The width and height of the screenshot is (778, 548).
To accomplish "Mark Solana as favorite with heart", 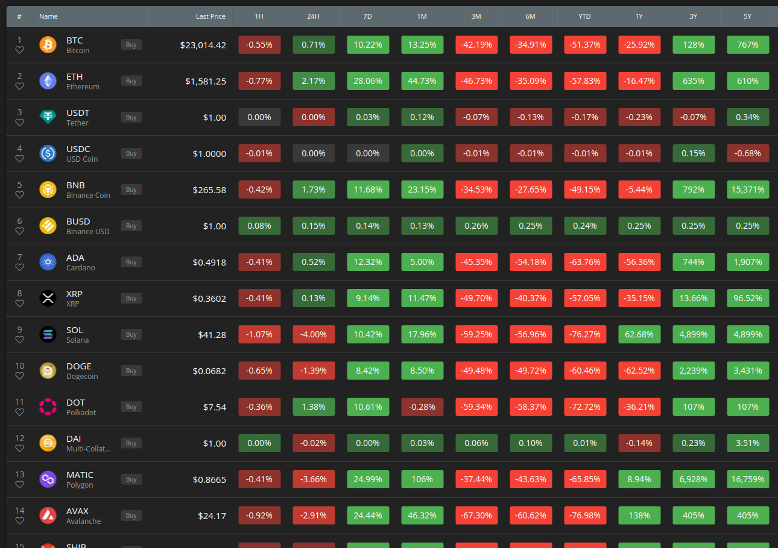I will tap(20, 340).
